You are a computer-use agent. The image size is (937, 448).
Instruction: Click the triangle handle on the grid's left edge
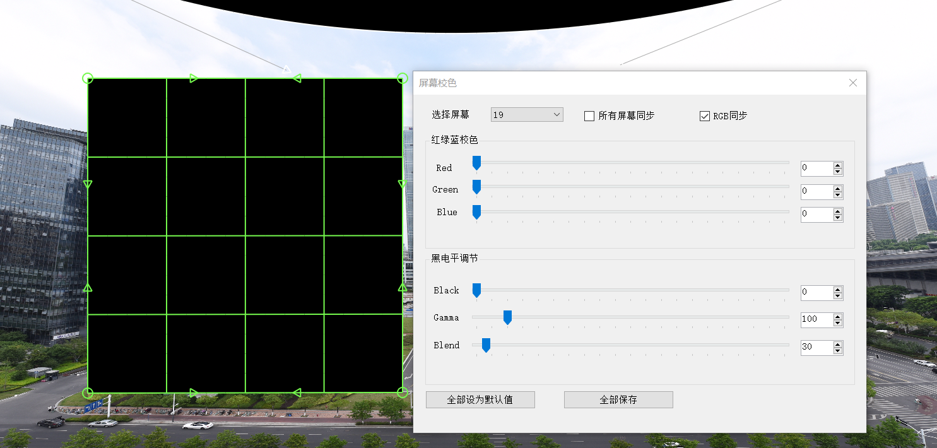[x=88, y=184]
